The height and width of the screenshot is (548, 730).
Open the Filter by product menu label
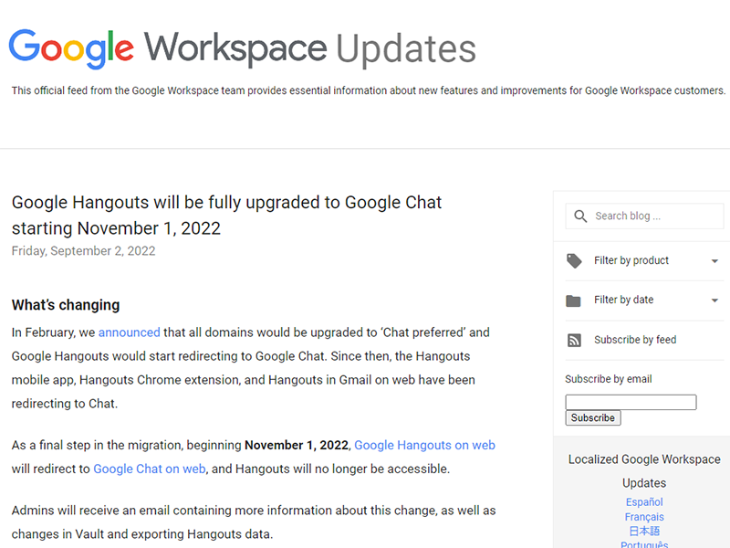click(631, 261)
